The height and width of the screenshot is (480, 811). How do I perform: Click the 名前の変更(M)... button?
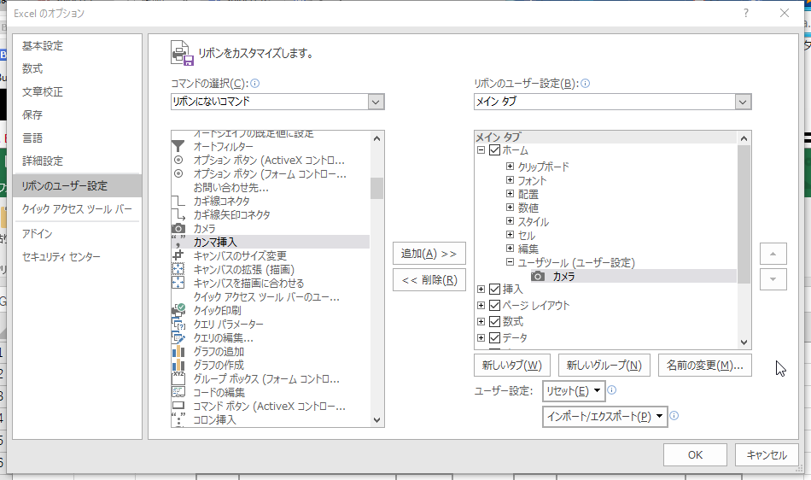coord(705,366)
